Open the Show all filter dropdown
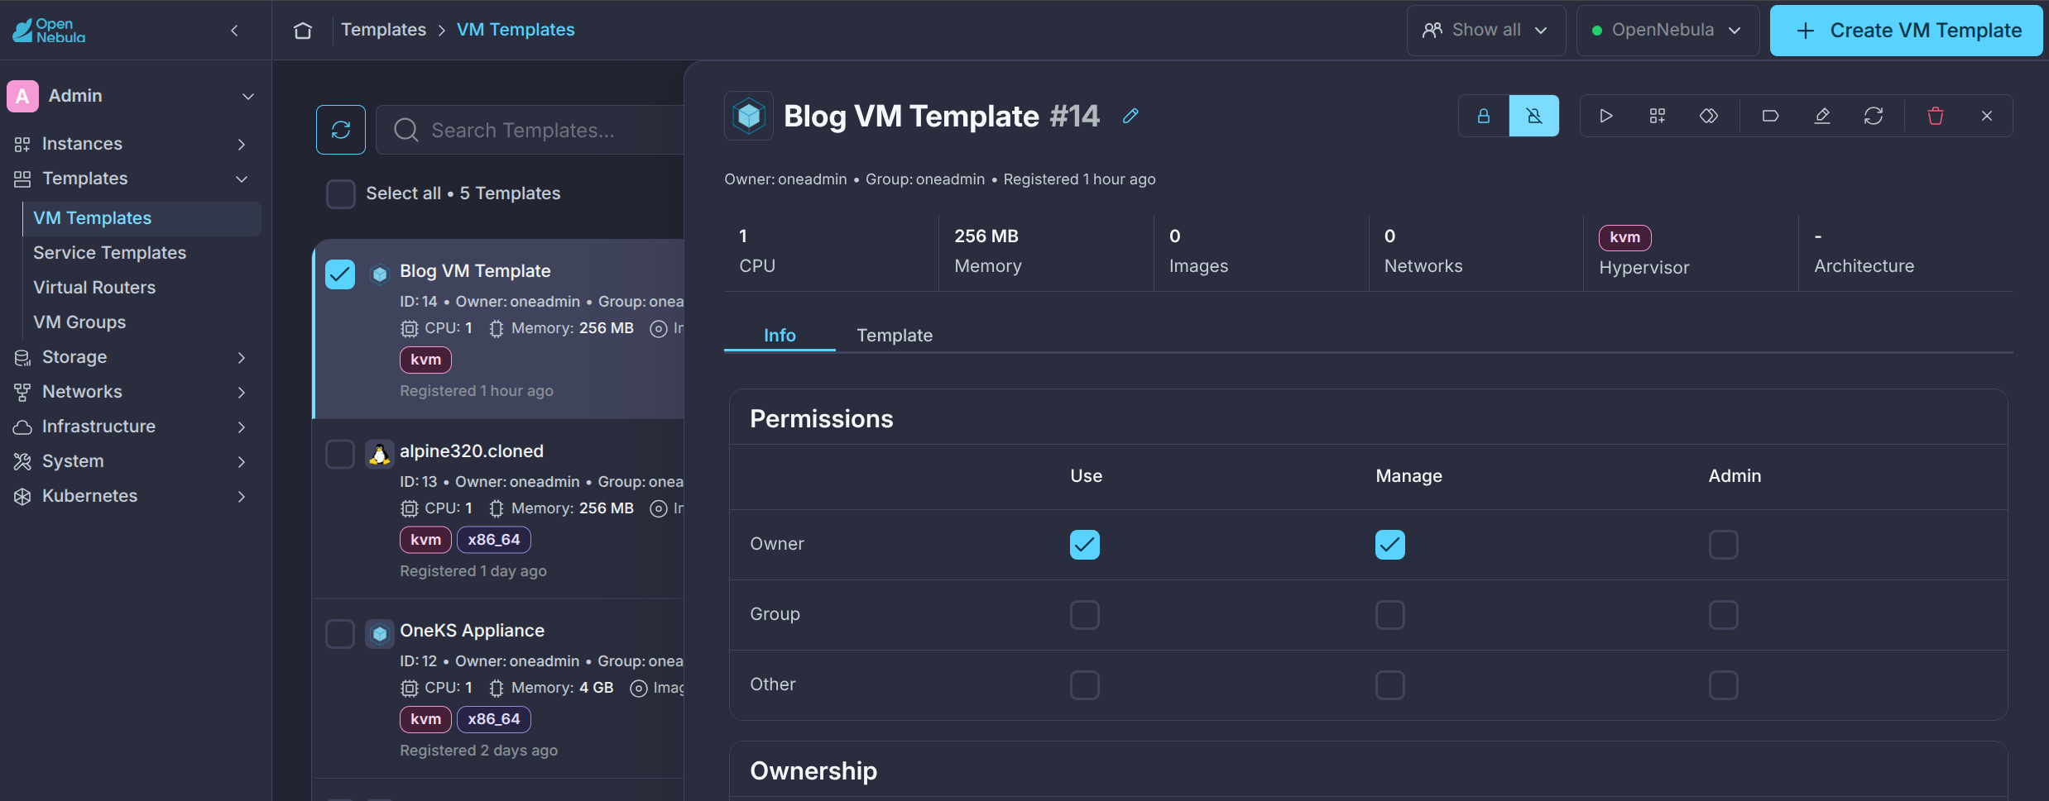The height and width of the screenshot is (801, 2049). click(x=1485, y=31)
